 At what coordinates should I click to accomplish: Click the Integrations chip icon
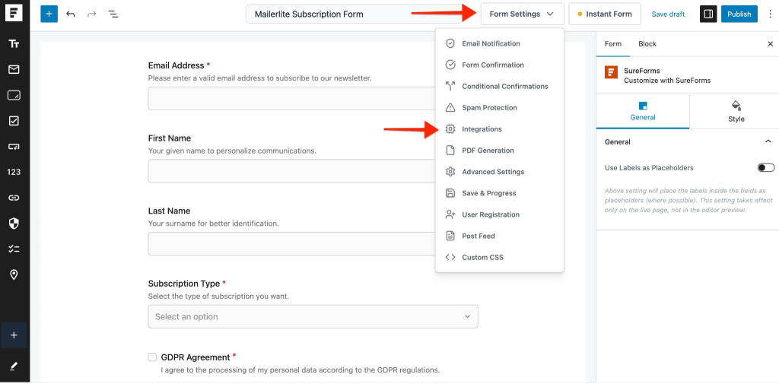pos(450,129)
